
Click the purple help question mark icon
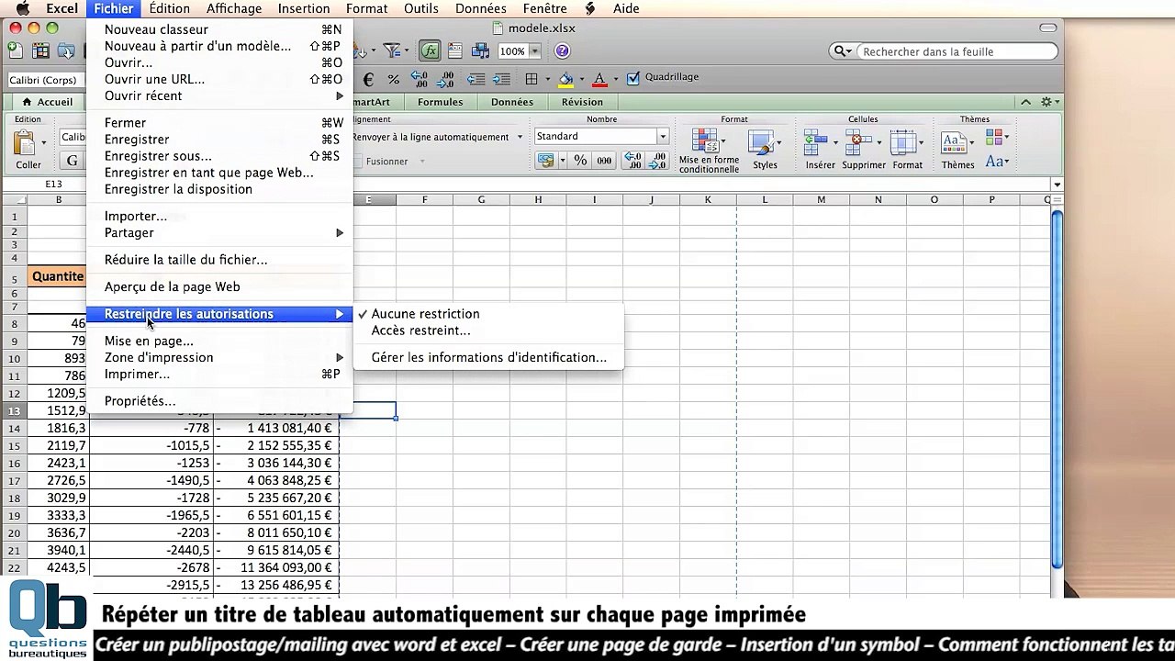coord(563,51)
